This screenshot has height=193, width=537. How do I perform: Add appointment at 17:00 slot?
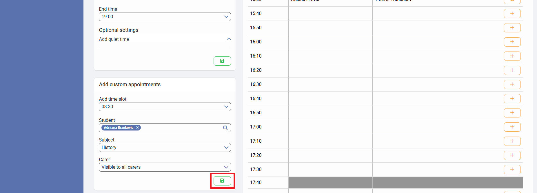tap(512, 127)
